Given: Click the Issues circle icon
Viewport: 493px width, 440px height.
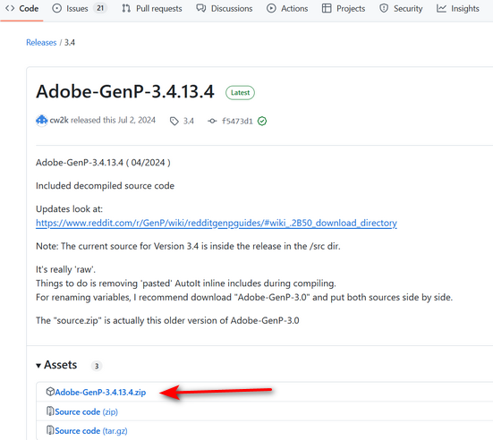Looking at the screenshot, I should coord(57,8).
